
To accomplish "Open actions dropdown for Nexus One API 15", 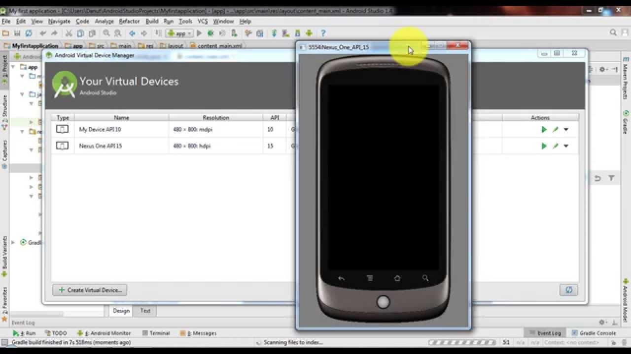I will 566,146.
